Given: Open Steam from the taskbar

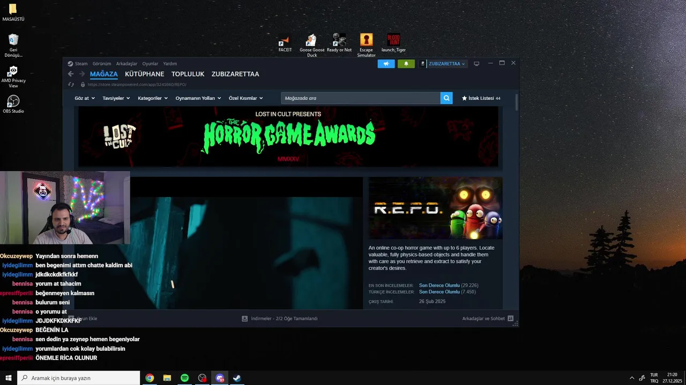Looking at the screenshot, I should click(237, 378).
